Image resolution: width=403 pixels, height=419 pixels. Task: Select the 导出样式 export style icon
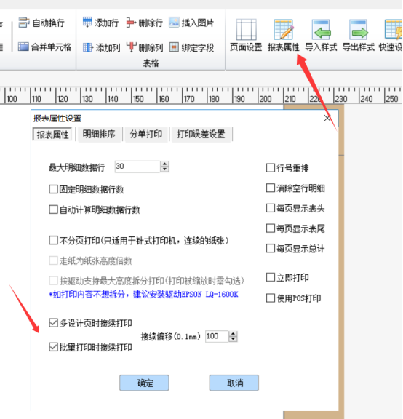coord(359,35)
